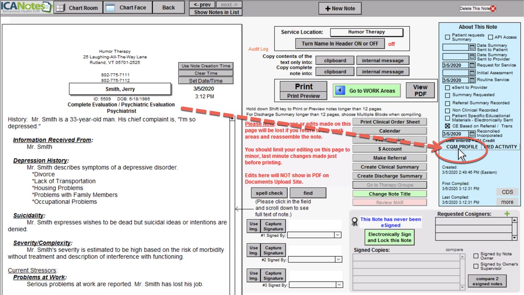This screenshot has width=524, height=295.
Task: Open calendar for Reconciled Incorporated date
Action: (472, 134)
